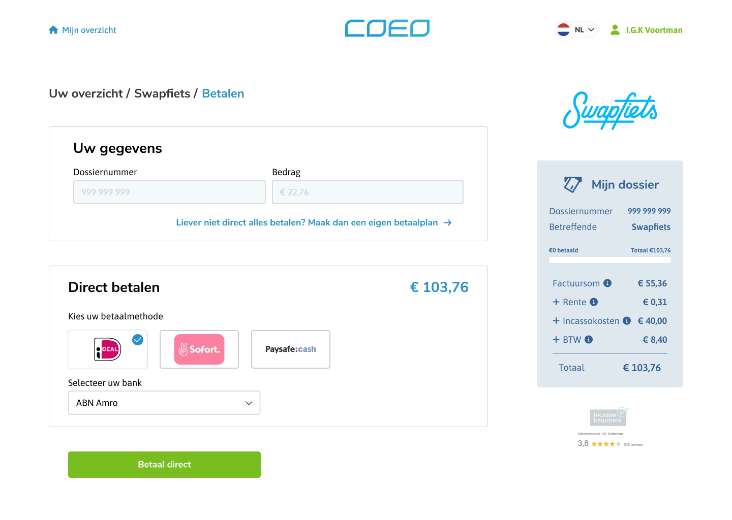This screenshot has height=520, width=732.
Task: Click the BTW info icon
Action: click(x=589, y=339)
